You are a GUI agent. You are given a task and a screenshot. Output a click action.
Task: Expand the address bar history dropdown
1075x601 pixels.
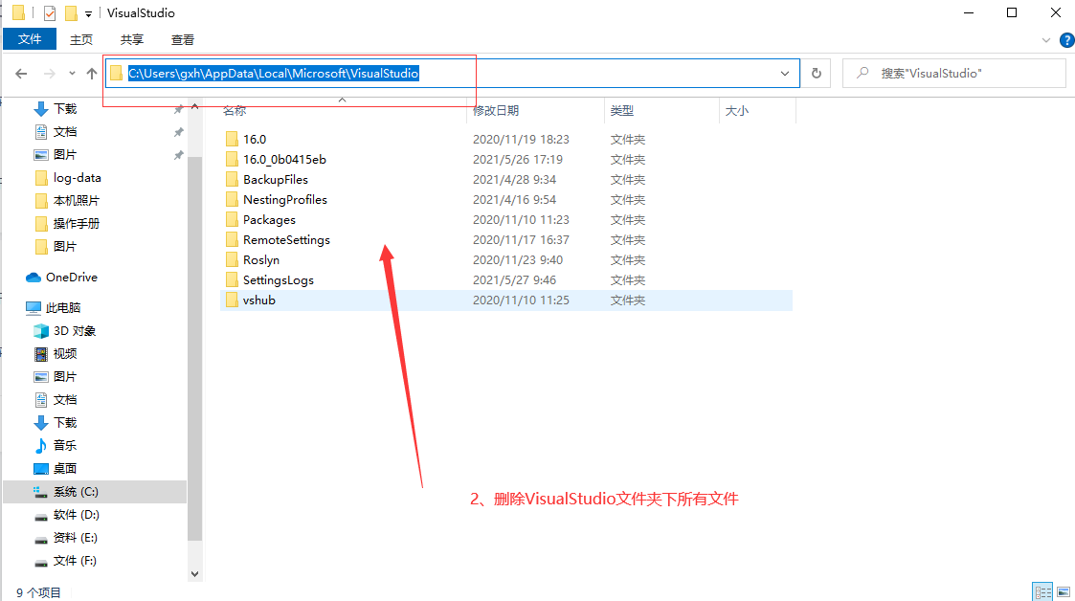click(784, 74)
